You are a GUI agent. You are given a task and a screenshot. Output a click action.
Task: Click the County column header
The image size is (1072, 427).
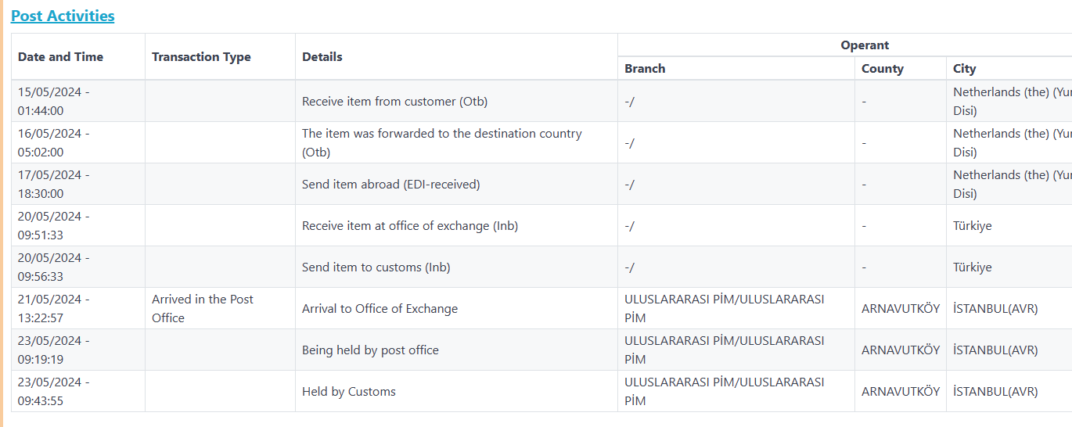click(883, 69)
